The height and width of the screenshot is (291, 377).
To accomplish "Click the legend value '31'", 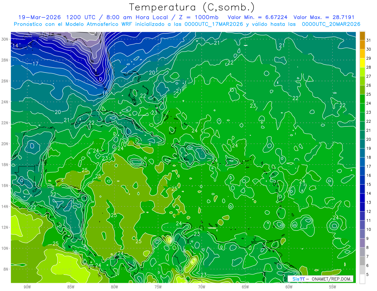I will [x=369, y=40].
